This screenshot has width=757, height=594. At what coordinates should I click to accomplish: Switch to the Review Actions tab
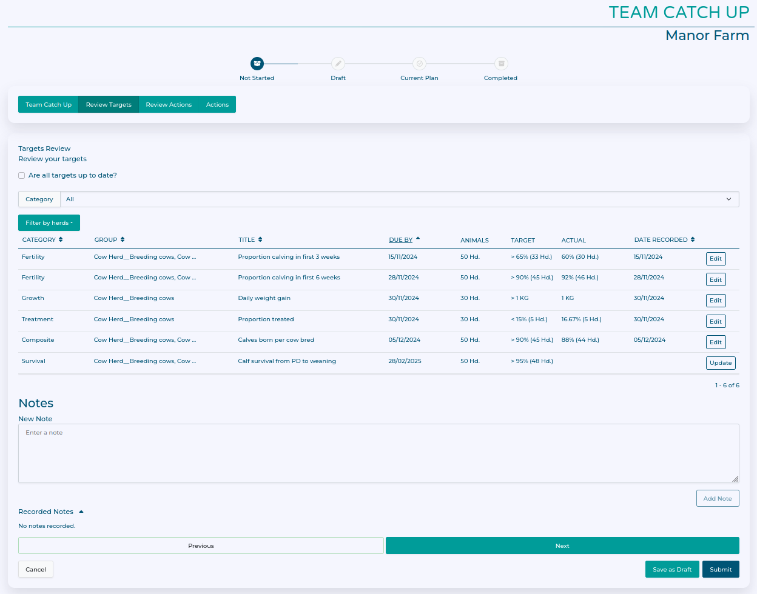[x=169, y=105]
